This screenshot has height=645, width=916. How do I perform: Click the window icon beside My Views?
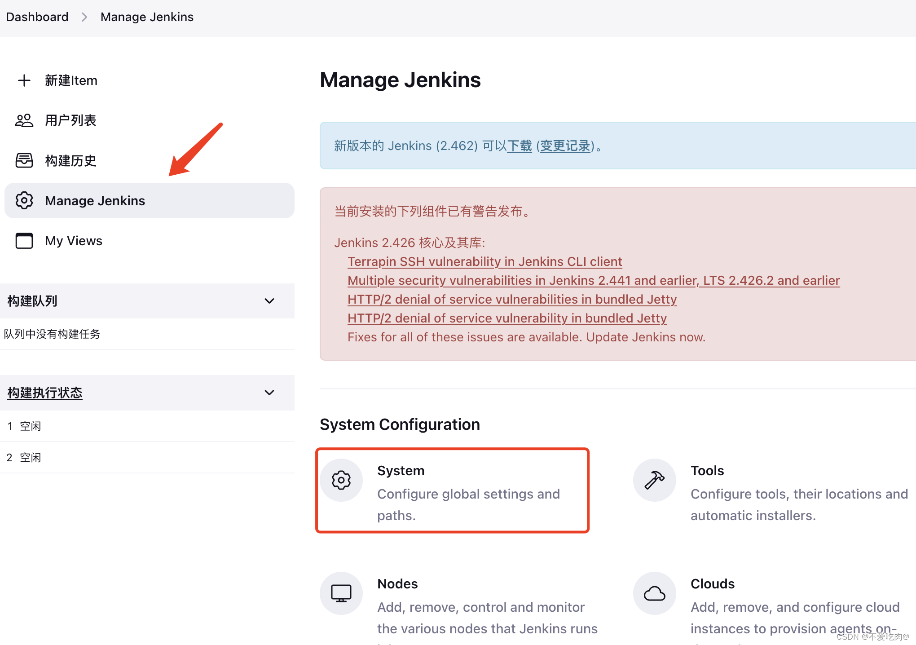(24, 240)
